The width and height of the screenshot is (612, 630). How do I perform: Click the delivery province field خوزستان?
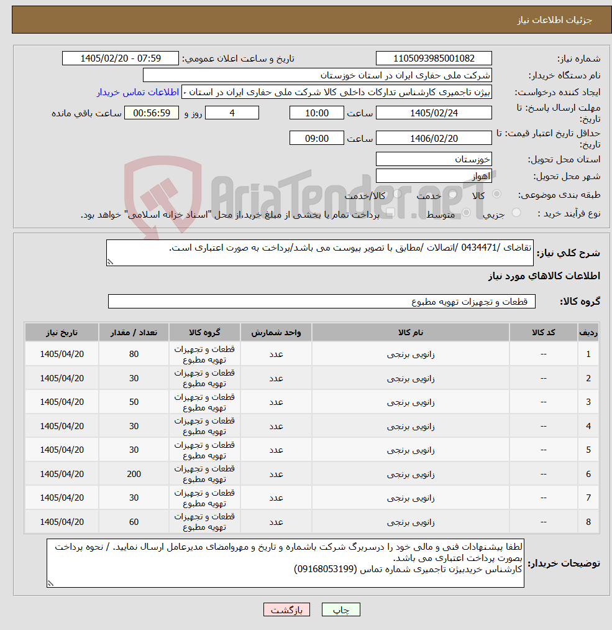pos(434,159)
